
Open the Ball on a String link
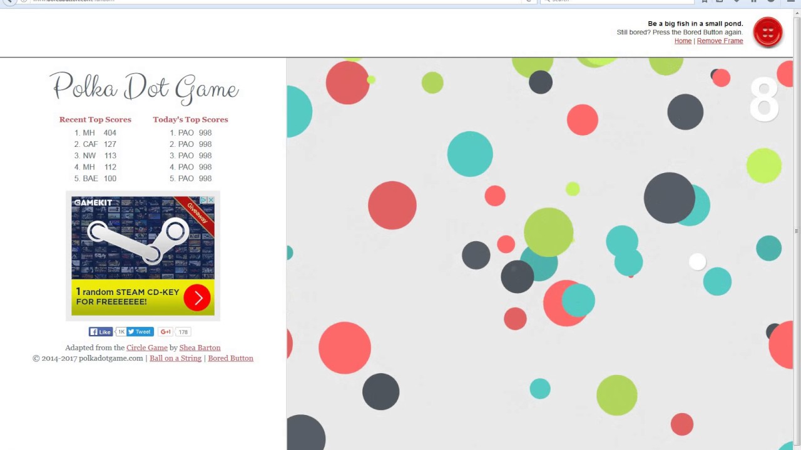pos(175,358)
